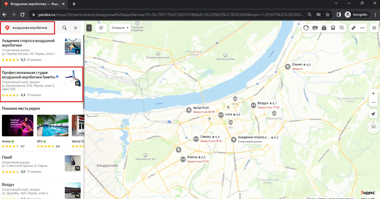
Task: Toggle street panoramas layer icon
Action: pos(315,28)
